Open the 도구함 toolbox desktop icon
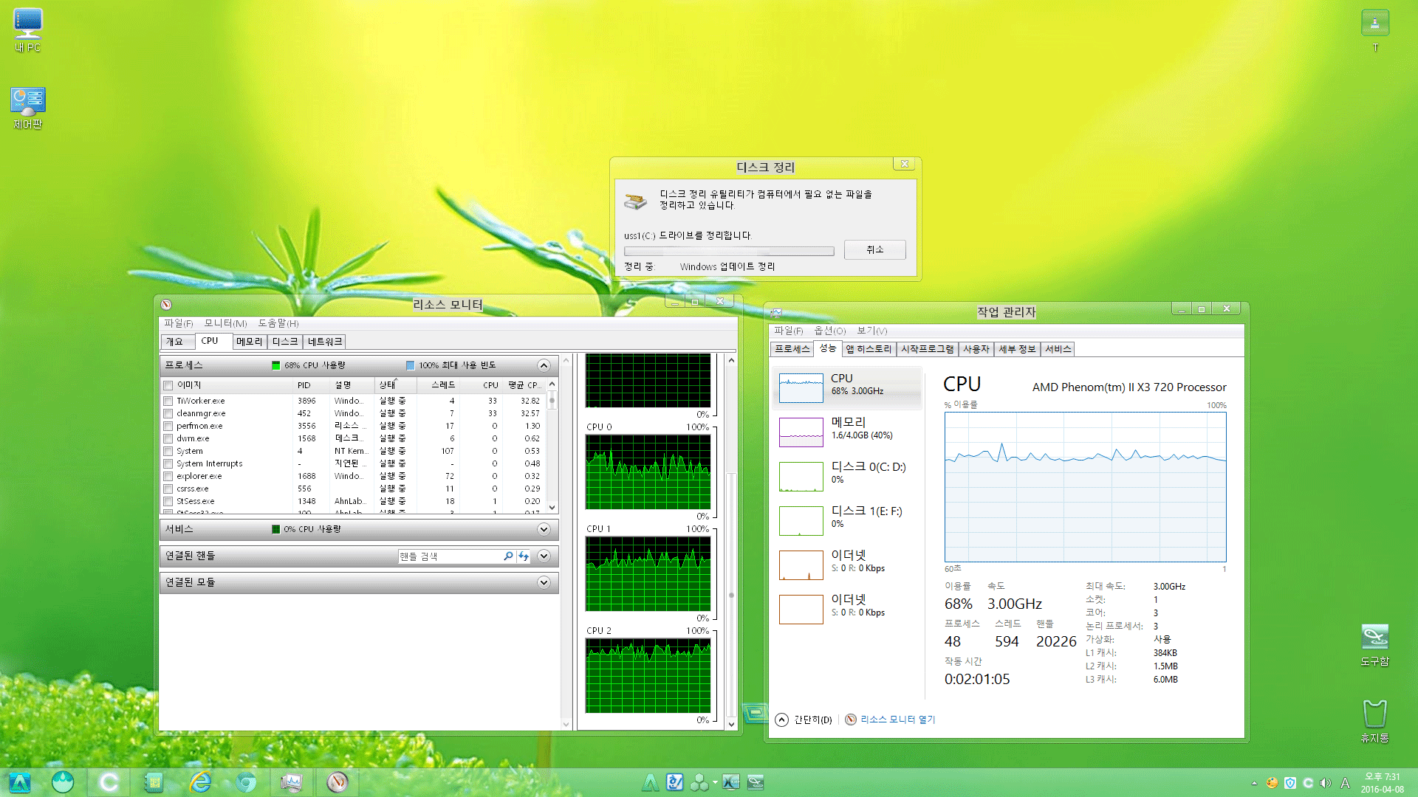The height and width of the screenshot is (797, 1418). click(1374, 644)
